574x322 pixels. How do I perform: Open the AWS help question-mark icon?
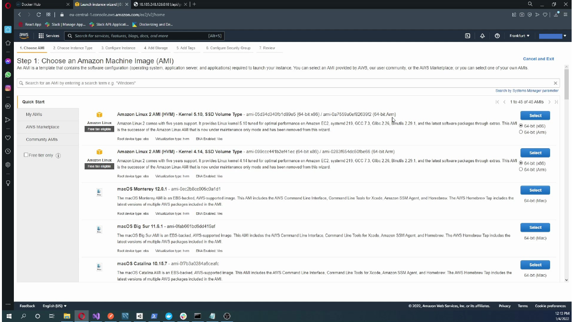click(498, 36)
